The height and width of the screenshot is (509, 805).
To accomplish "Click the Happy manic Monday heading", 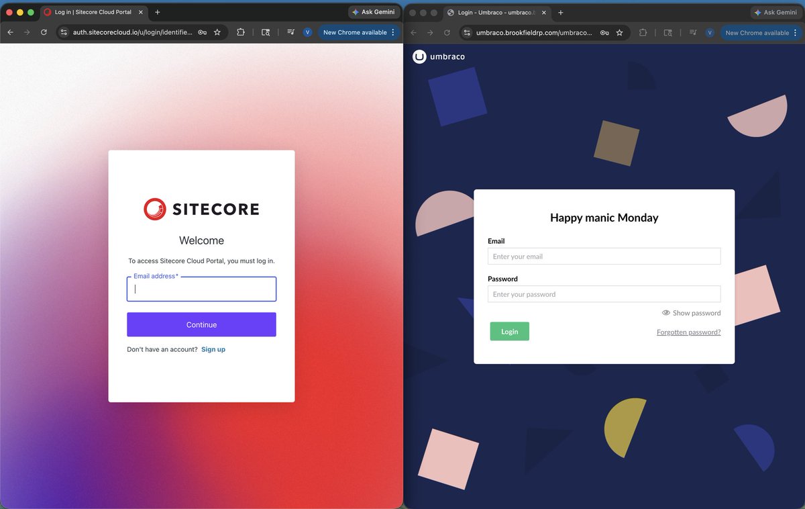I will point(604,218).
